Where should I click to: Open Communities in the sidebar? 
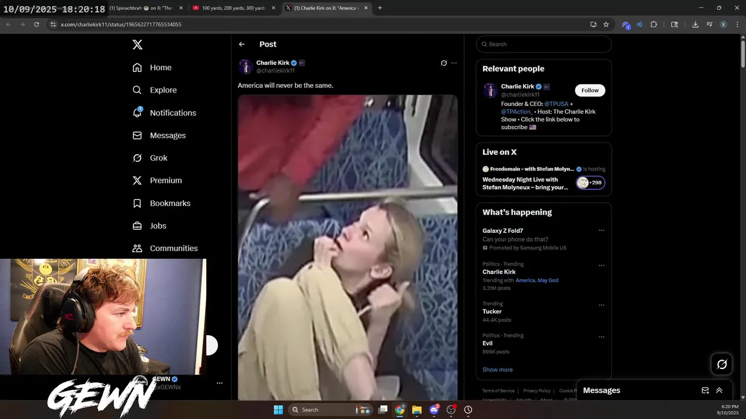pyautogui.click(x=165, y=248)
